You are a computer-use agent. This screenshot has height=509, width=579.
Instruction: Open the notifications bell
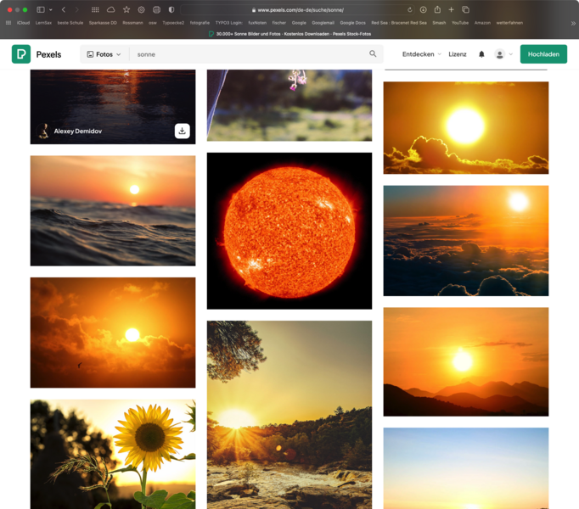(481, 54)
